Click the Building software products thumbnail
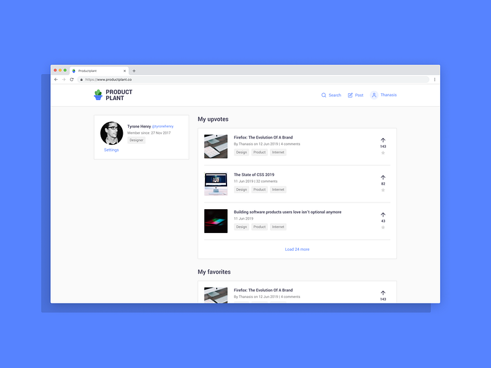 (216, 221)
